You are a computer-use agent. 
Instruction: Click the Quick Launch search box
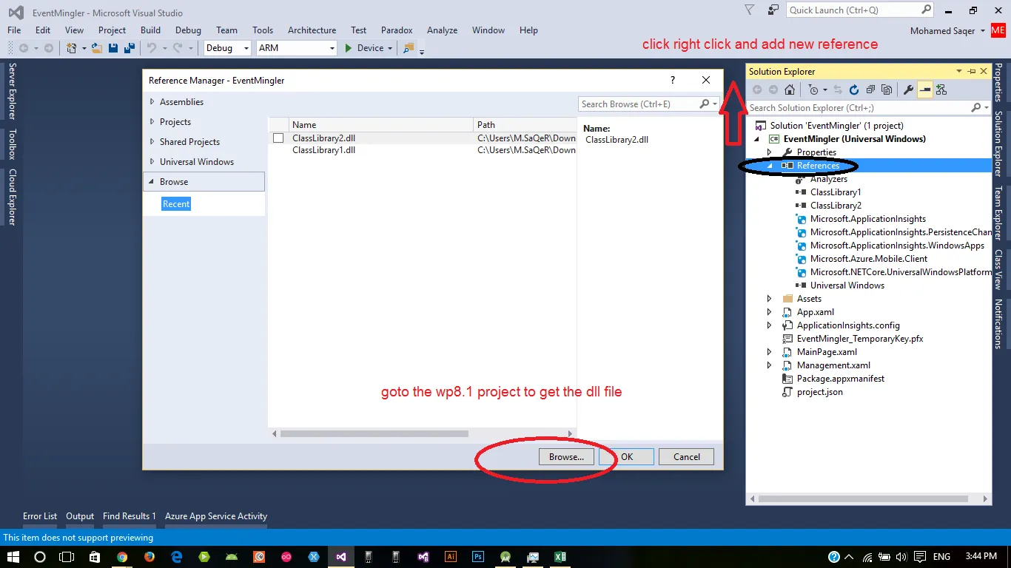tap(854, 10)
